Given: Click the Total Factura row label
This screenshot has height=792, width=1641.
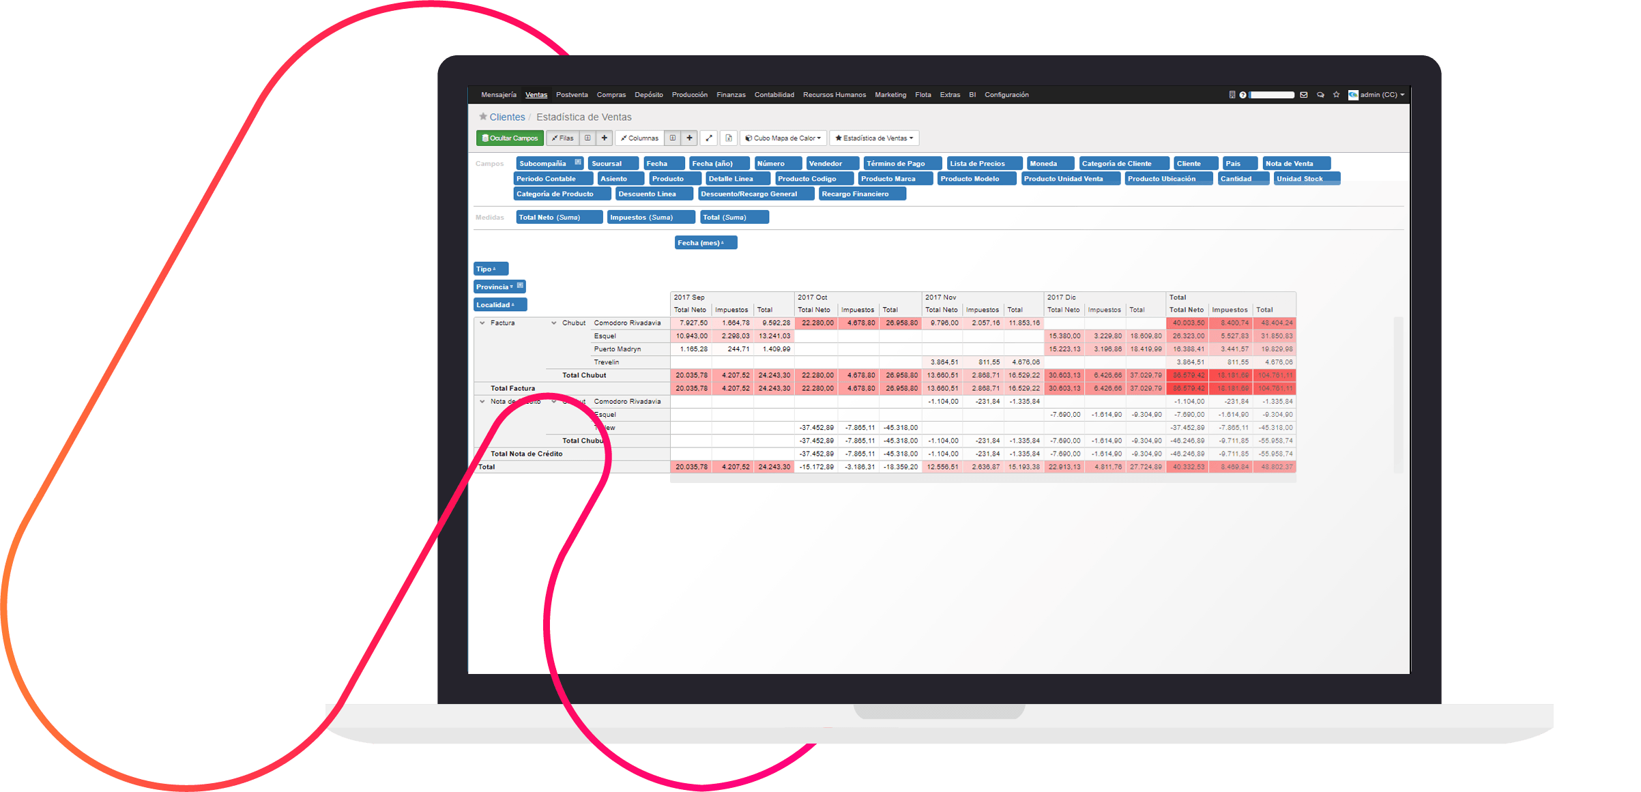Looking at the screenshot, I should pyautogui.click(x=513, y=389).
